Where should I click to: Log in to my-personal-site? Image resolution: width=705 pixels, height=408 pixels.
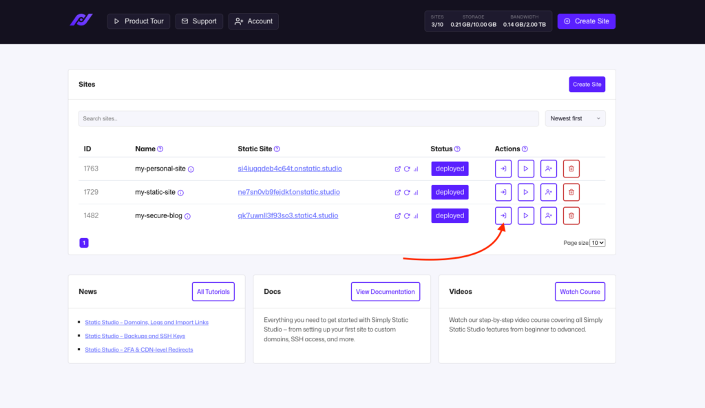pyautogui.click(x=503, y=169)
